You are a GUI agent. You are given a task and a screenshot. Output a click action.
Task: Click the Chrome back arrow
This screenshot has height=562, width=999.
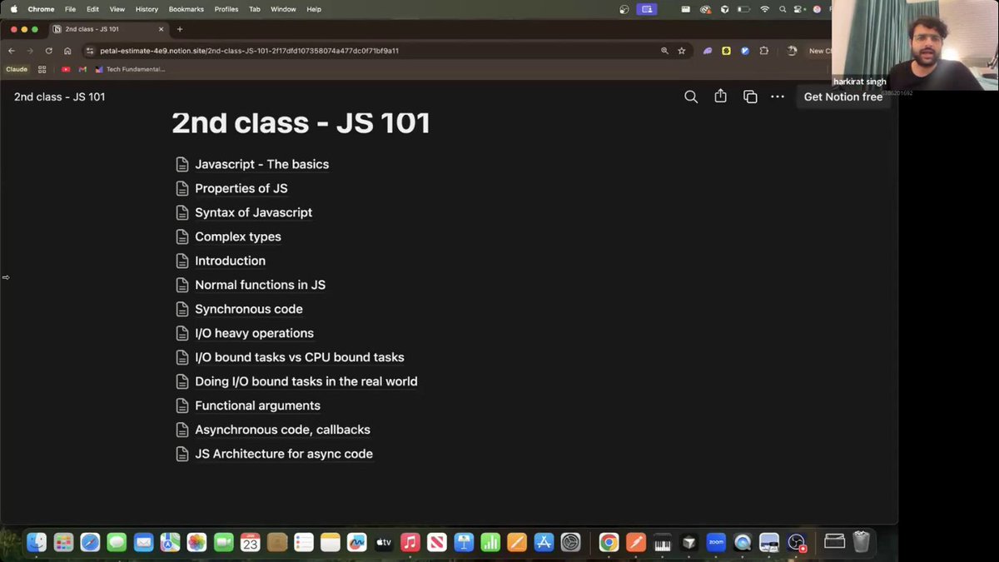pos(12,51)
